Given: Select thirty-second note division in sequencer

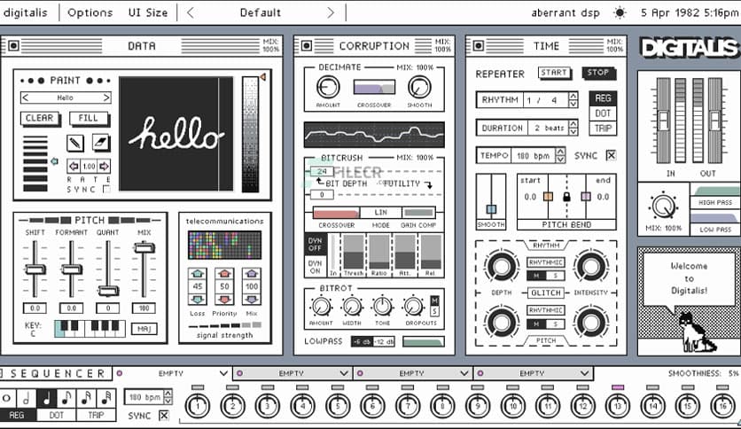Looking at the screenshot, I should tap(106, 398).
